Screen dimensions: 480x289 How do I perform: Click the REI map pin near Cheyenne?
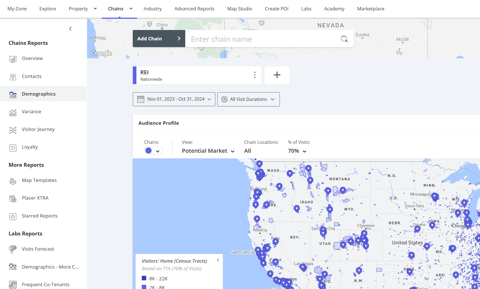(364, 234)
